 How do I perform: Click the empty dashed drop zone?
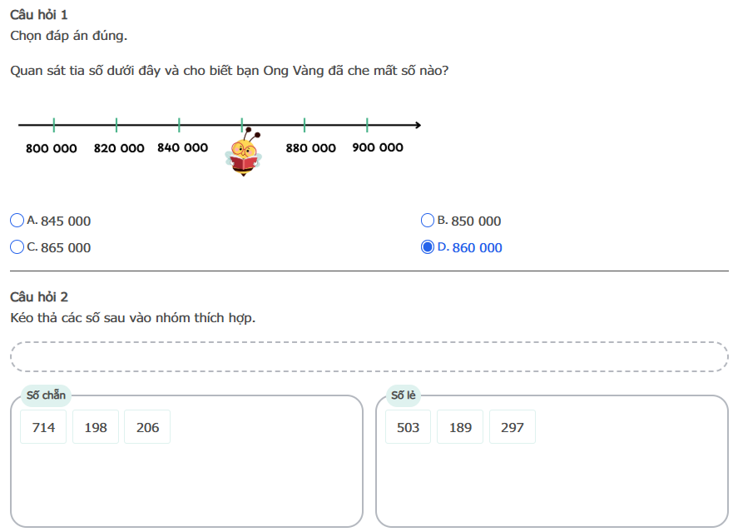tap(369, 356)
